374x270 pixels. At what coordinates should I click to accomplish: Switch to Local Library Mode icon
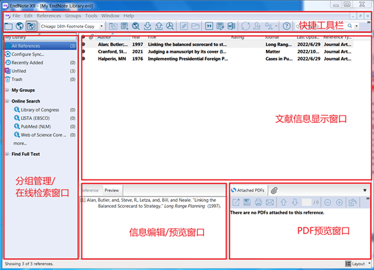pyautogui.click(x=9, y=26)
